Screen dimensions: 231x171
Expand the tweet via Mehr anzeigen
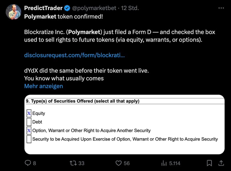43,86
